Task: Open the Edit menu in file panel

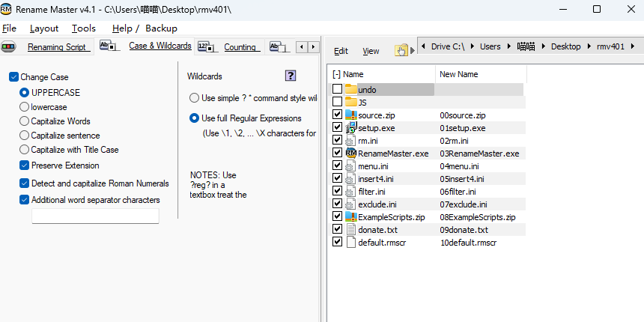Action: (x=341, y=51)
